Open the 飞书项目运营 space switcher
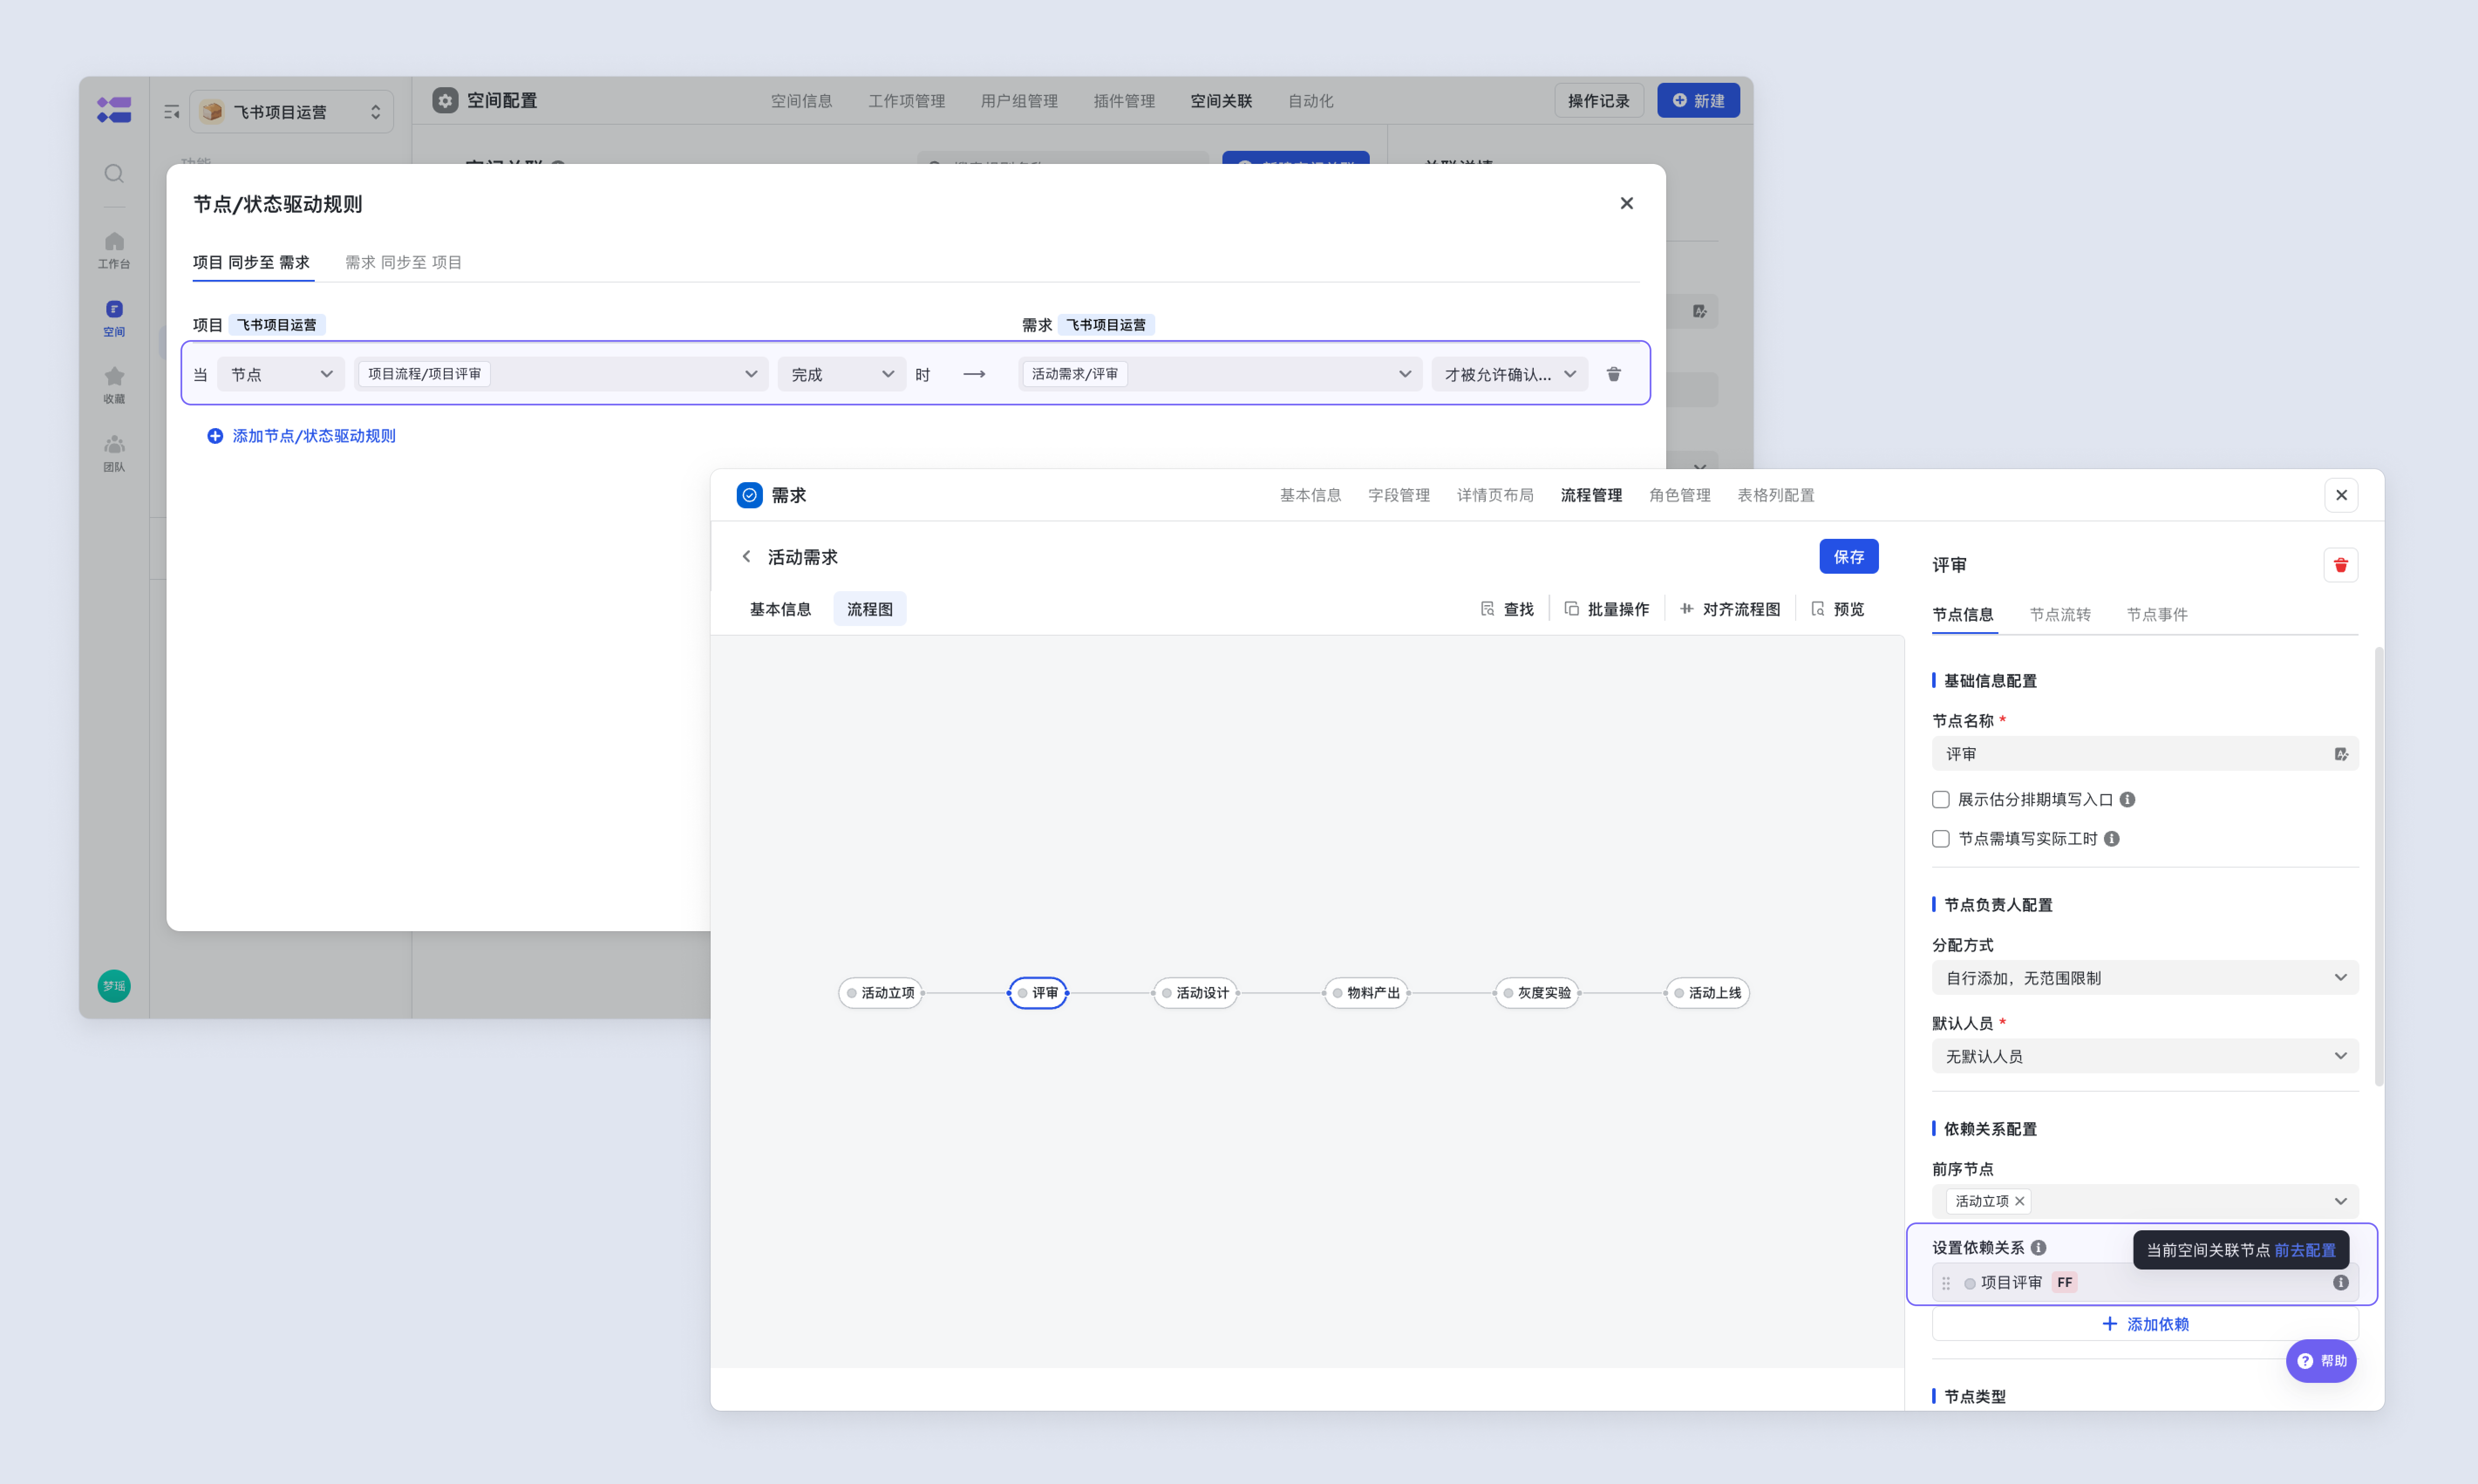The image size is (2478, 1484). tap(291, 112)
